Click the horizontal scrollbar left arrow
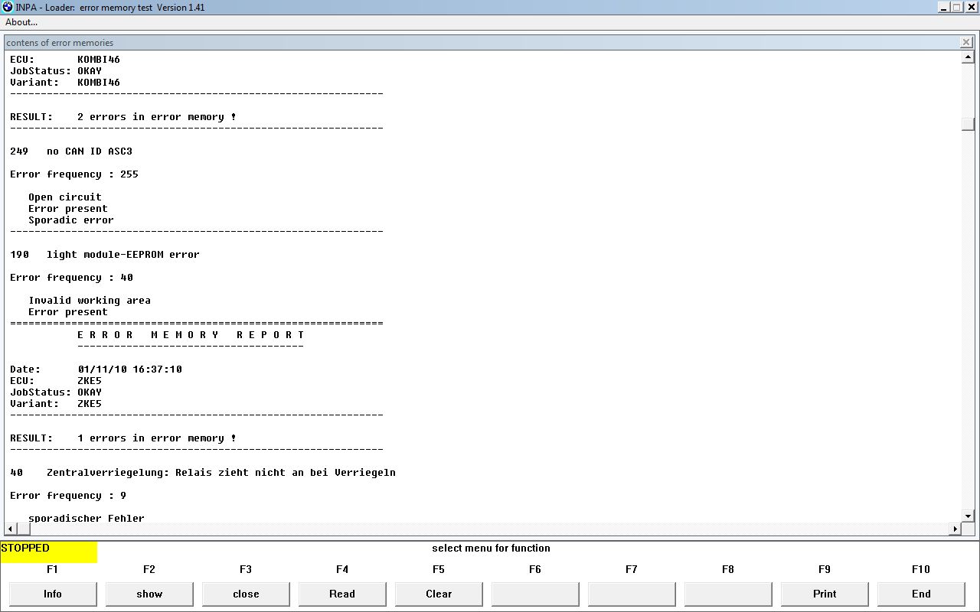 tap(10, 529)
